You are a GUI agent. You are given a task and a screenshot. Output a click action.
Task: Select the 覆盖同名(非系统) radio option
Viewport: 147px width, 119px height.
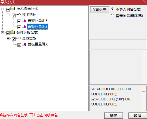[x=112, y=15]
